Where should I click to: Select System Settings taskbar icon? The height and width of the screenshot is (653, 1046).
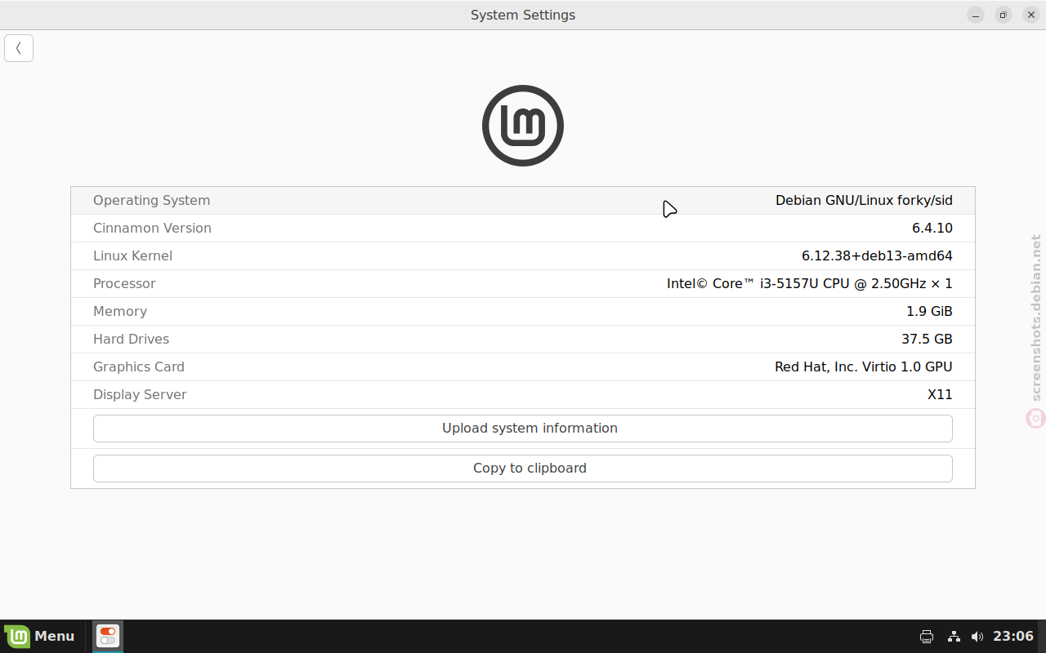point(108,636)
